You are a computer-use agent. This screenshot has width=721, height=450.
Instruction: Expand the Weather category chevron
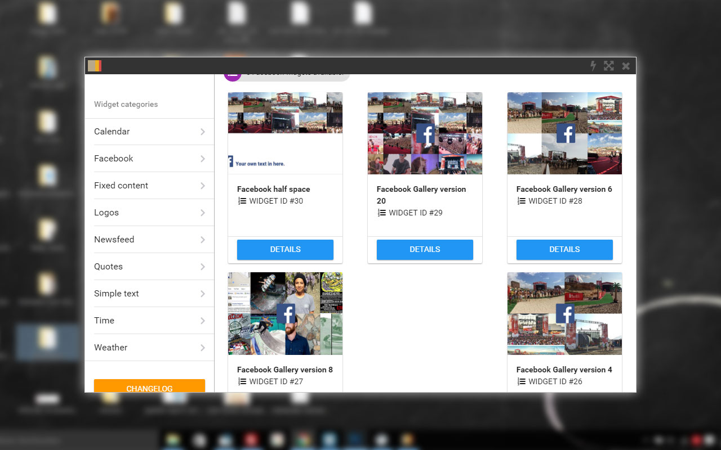tap(203, 348)
